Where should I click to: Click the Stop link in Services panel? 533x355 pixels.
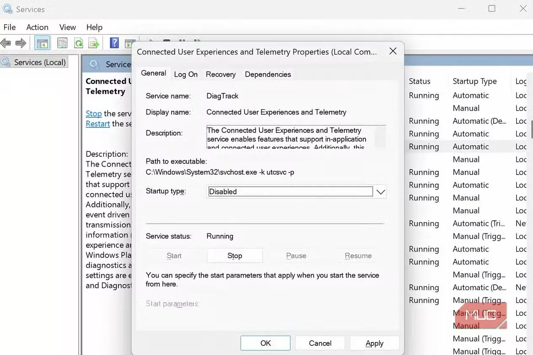point(93,114)
